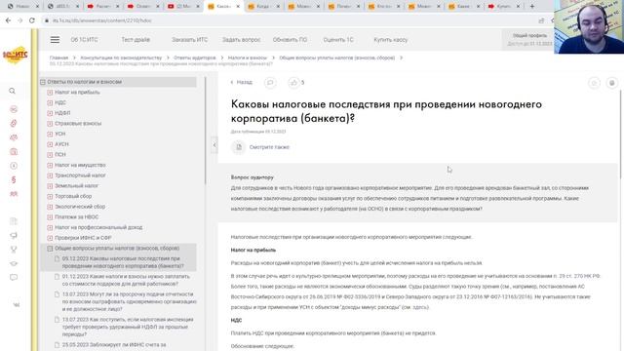
Task: Expand the 'ПСН' tree node
Action: (50, 155)
